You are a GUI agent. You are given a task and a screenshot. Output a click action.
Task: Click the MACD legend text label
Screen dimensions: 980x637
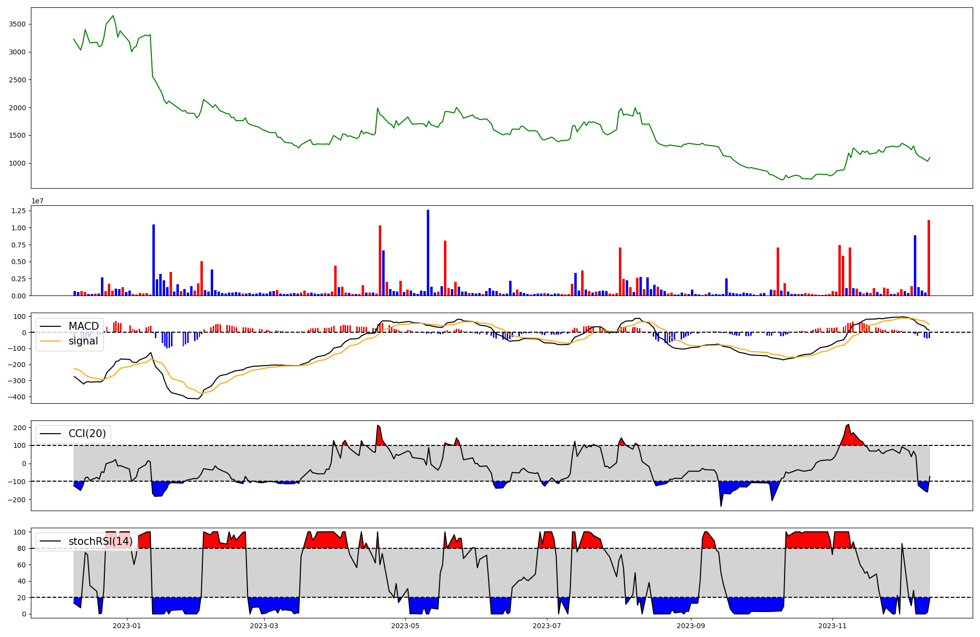click(x=83, y=326)
